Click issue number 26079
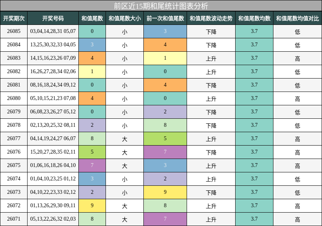Image resolution: width=322 pixels, height=226 pixels. pyautogui.click(x=14, y=112)
